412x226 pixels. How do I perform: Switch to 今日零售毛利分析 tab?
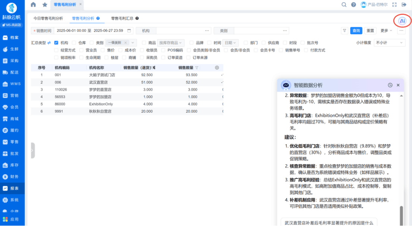(48, 18)
